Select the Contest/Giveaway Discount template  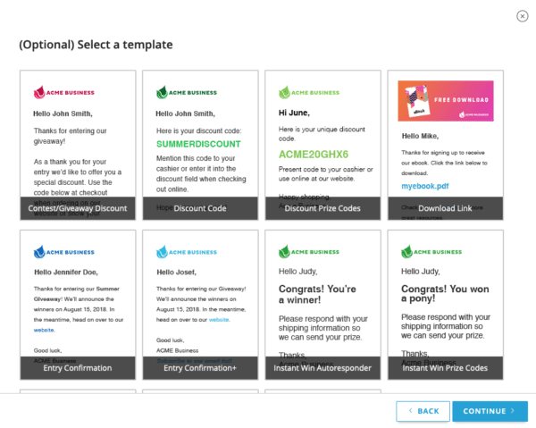[x=78, y=145]
